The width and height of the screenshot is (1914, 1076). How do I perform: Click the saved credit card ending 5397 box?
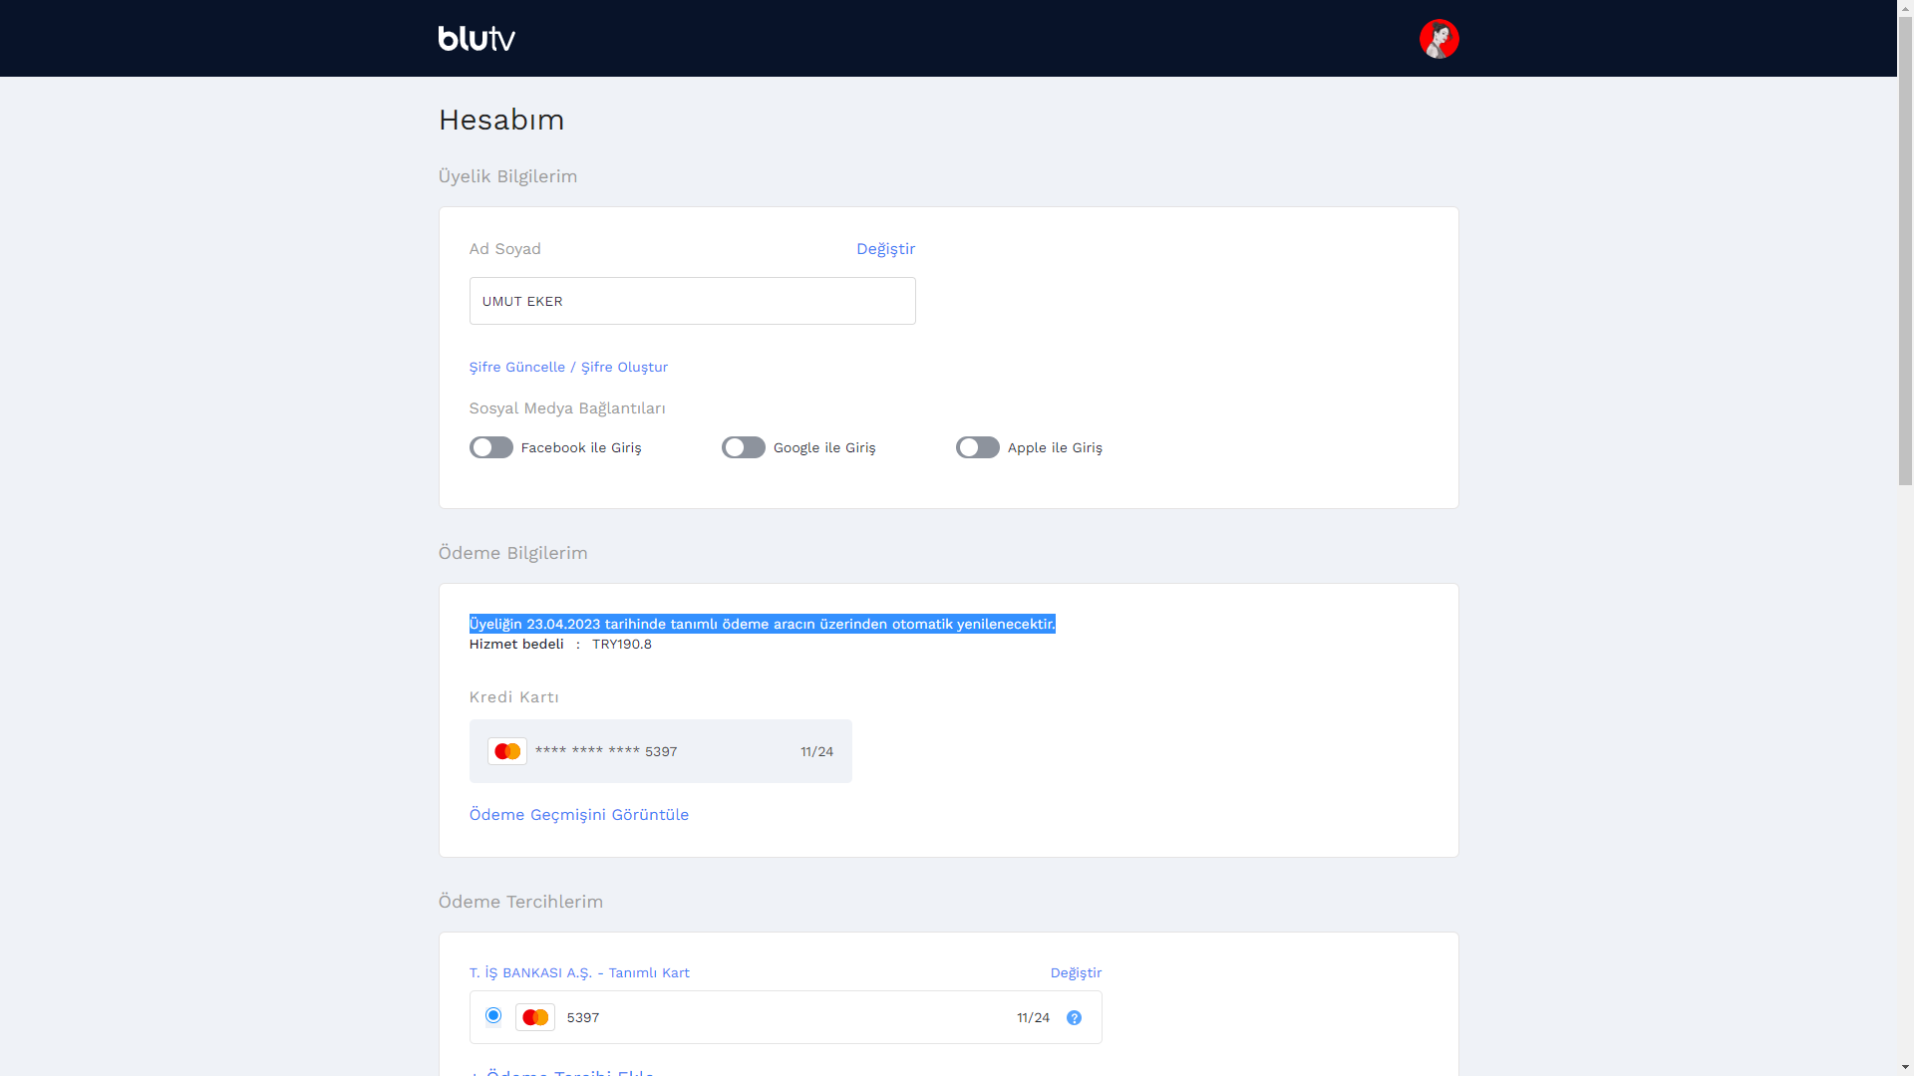point(660,751)
